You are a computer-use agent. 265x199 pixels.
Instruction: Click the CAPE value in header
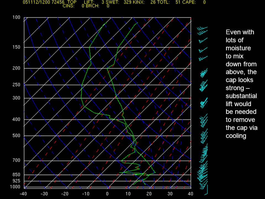pyautogui.click(x=204, y=2)
